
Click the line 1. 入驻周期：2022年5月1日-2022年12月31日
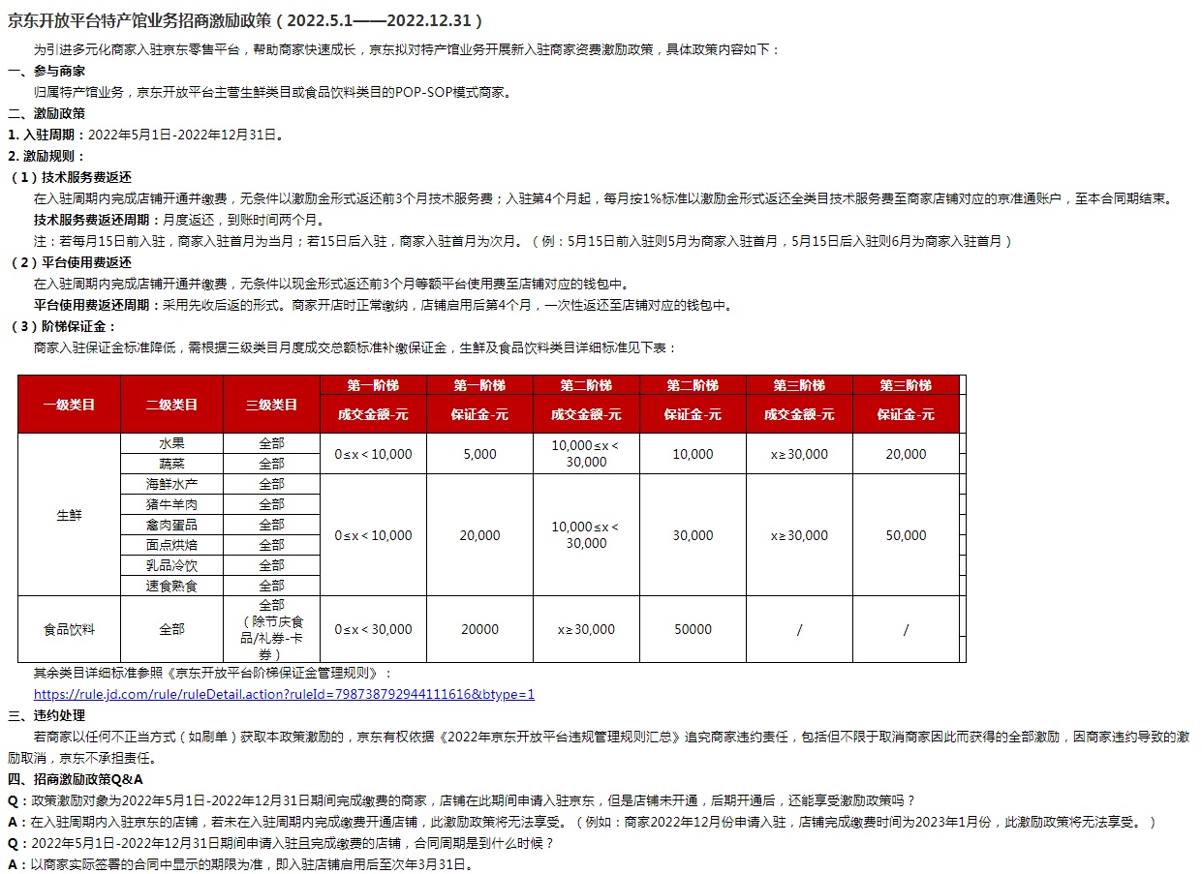(x=145, y=135)
